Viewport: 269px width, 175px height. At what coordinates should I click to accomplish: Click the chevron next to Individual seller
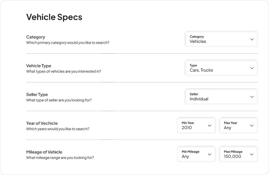click(252, 97)
